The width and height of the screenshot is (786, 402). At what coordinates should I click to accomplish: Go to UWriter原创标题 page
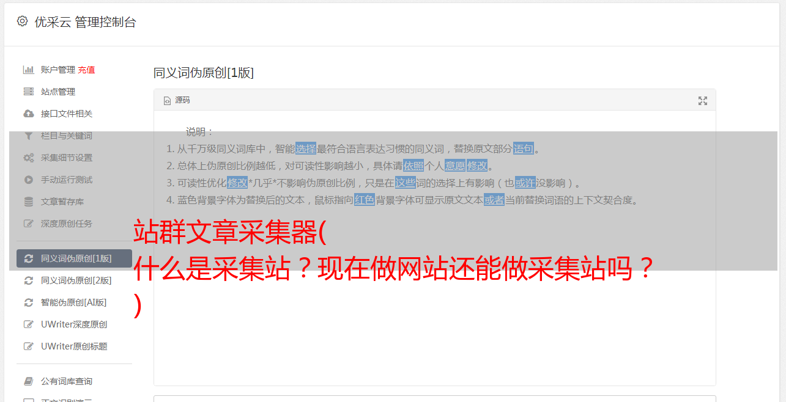(74, 346)
